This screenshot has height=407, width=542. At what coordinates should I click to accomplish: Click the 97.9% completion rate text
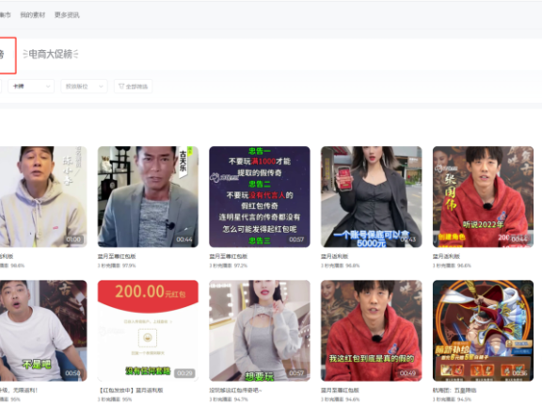tap(129, 266)
